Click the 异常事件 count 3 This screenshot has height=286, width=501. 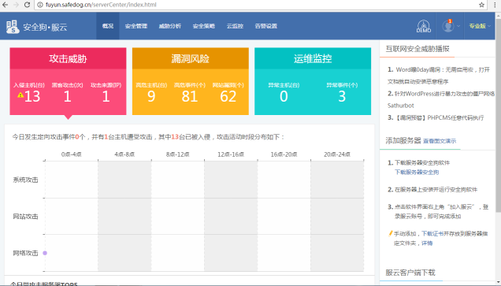click(342, 96)
